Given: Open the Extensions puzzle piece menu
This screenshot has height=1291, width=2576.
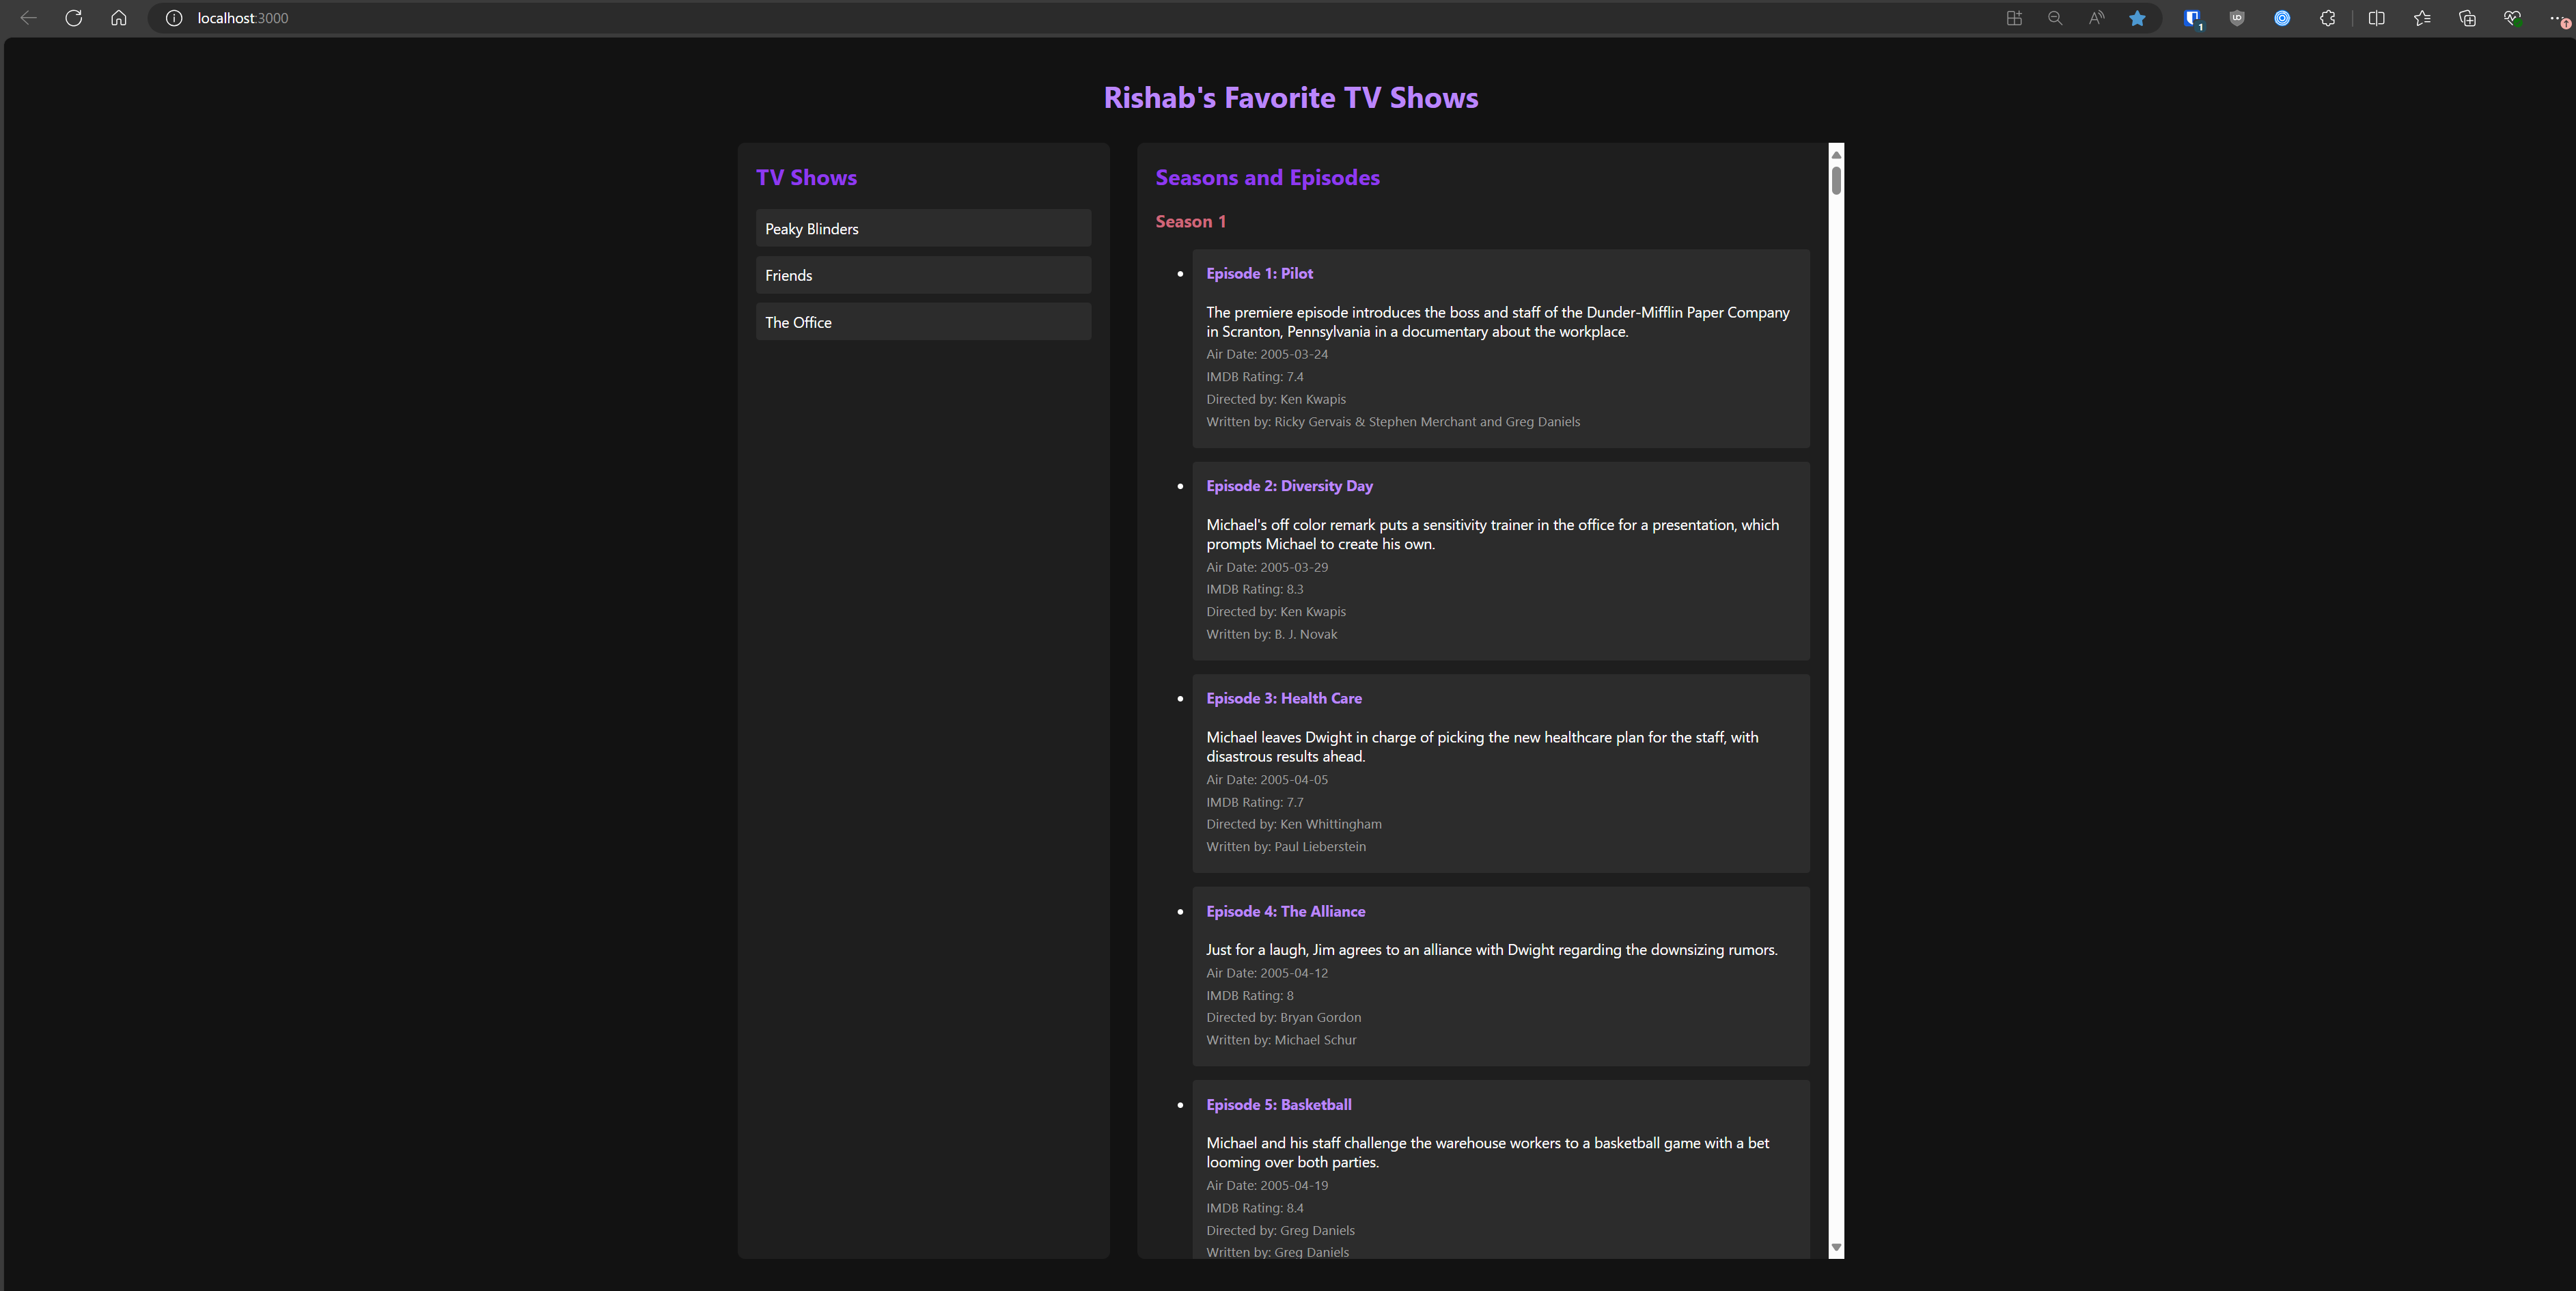Looking at the screenshot, I should tap(2327, 18).
